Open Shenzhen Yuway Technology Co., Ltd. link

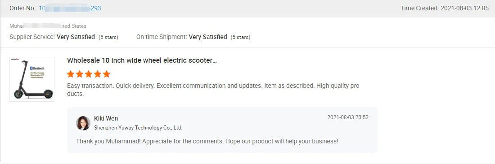tap(138, 128)
